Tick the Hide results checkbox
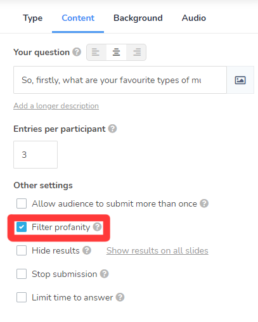The width and height of the screenshot is (258, 322). tap(22, 250)
